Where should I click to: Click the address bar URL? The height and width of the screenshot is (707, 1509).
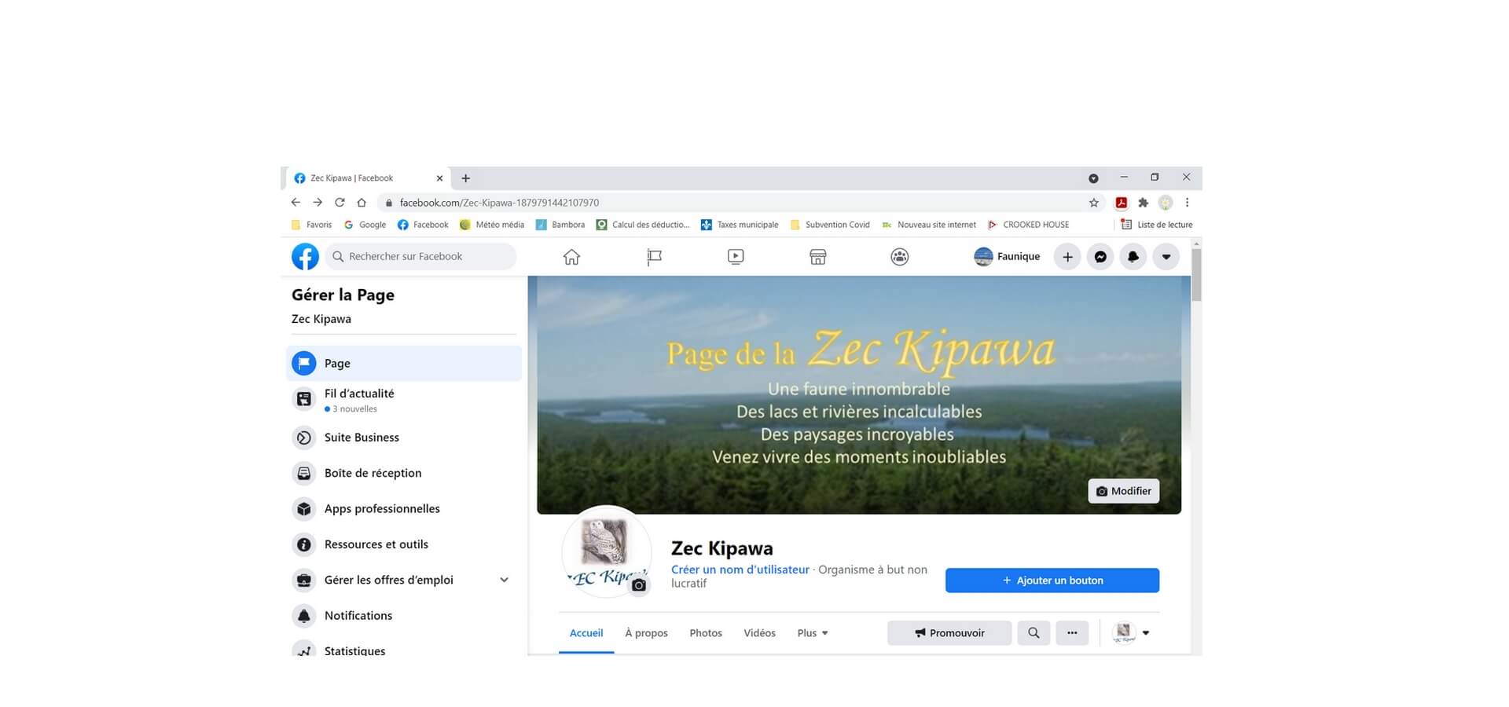(499, 203)
